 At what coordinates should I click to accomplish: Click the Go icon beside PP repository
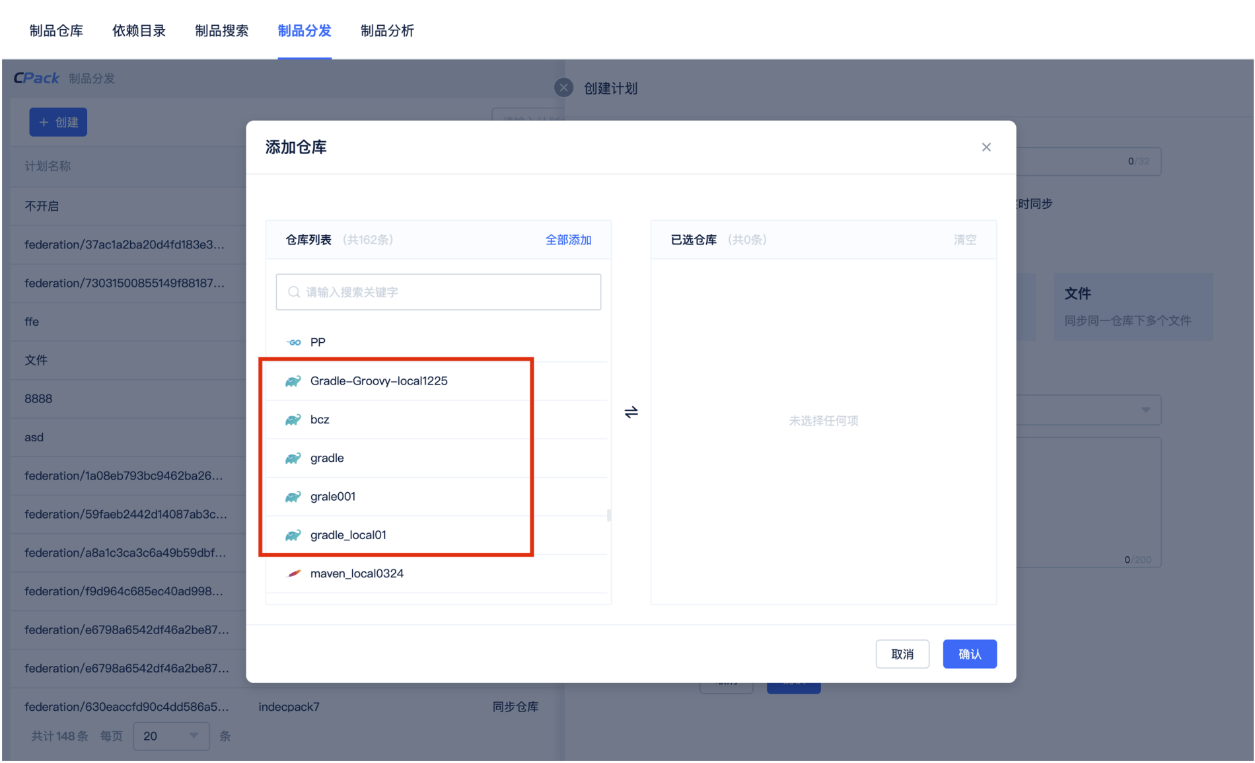tap(293, 342)
